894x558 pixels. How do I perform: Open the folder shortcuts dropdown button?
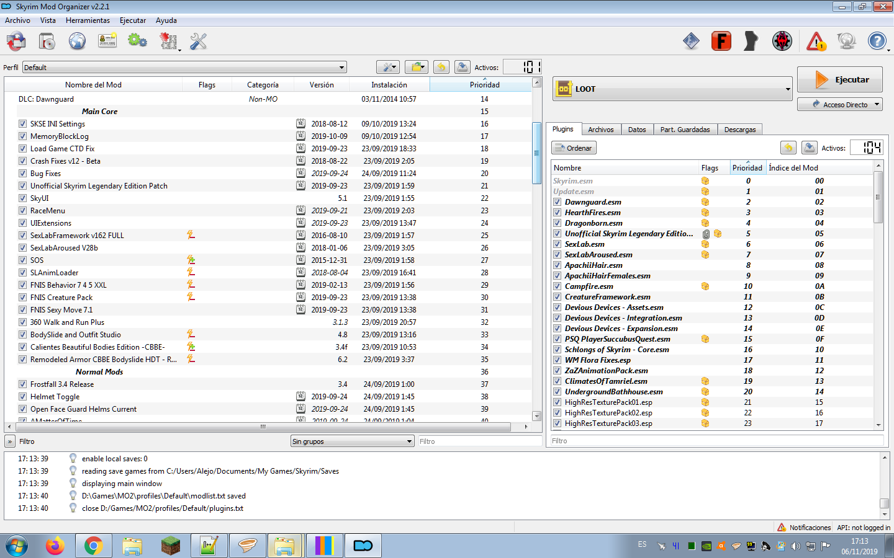click(417, 67)
